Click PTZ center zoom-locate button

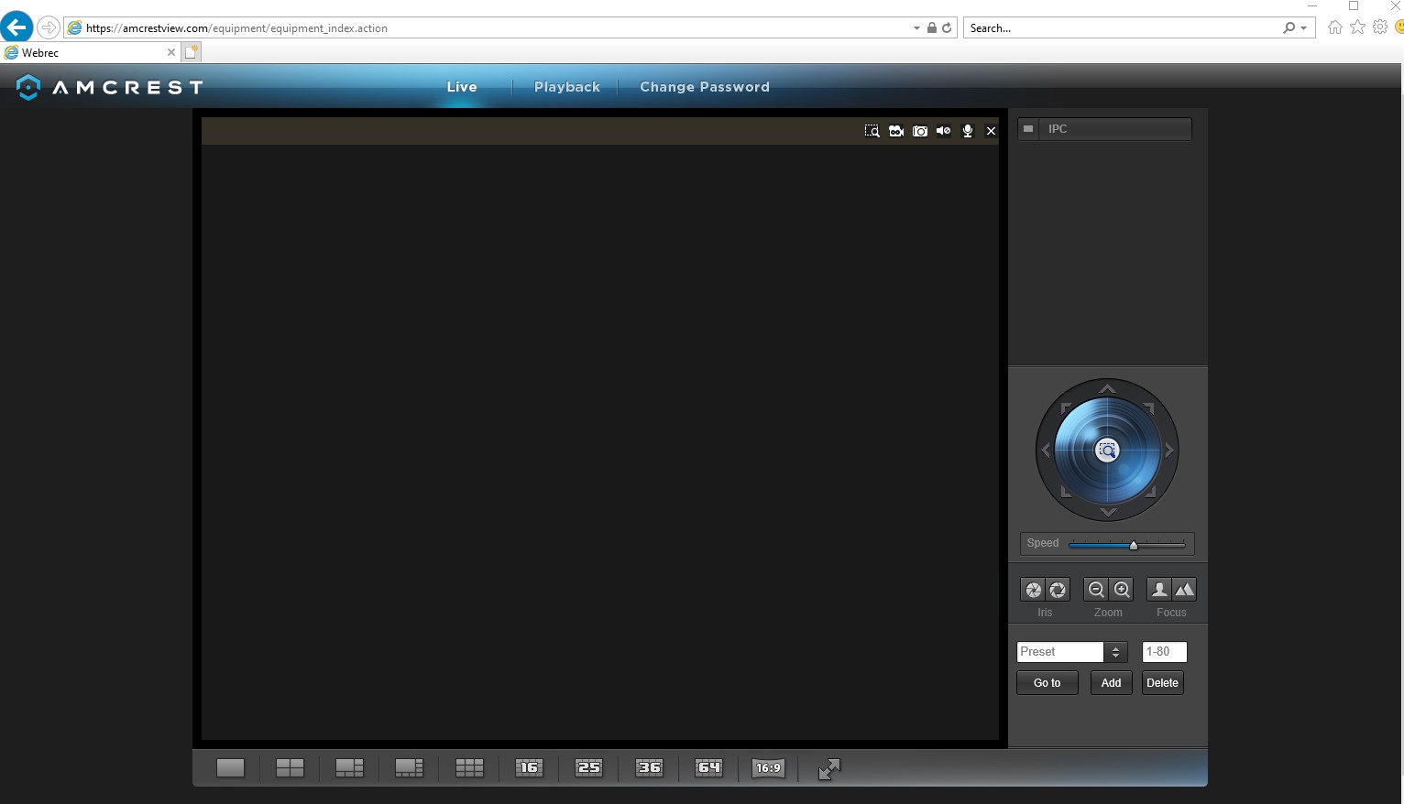pos(1107,451)
